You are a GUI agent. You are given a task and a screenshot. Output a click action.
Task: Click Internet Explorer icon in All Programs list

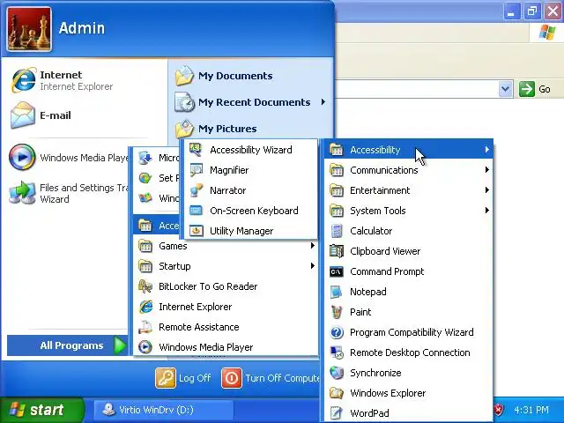pos(145,307)
